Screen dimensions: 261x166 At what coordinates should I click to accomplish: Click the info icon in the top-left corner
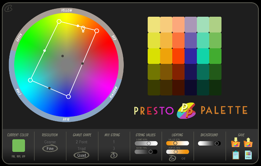(x=8, y=8)
